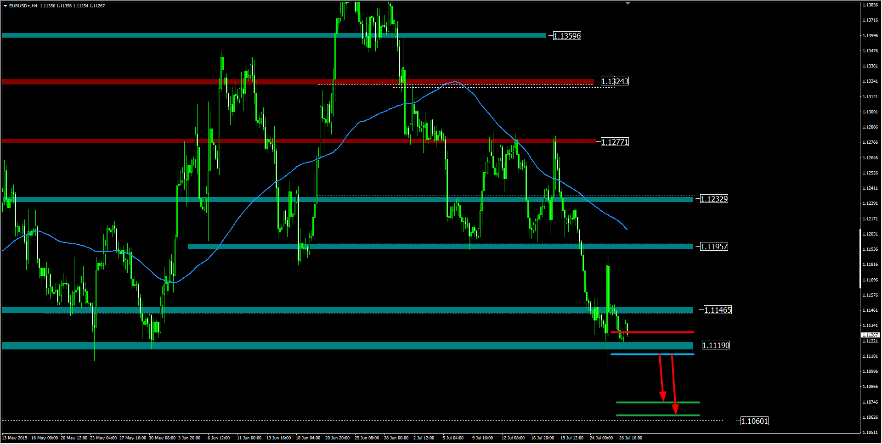Click the short red horizontal line
The image size is (882, 444).
click(x=652, y=332)
